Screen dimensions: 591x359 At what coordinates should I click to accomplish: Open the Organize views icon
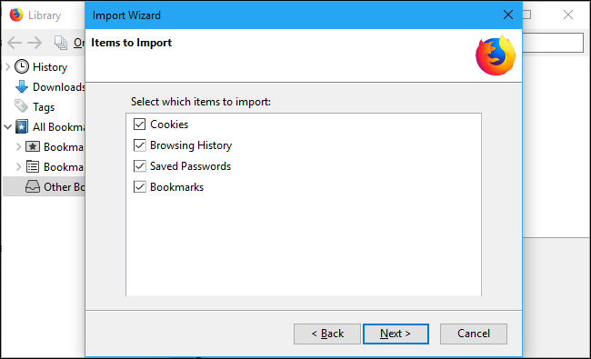[x=61, y=43]
